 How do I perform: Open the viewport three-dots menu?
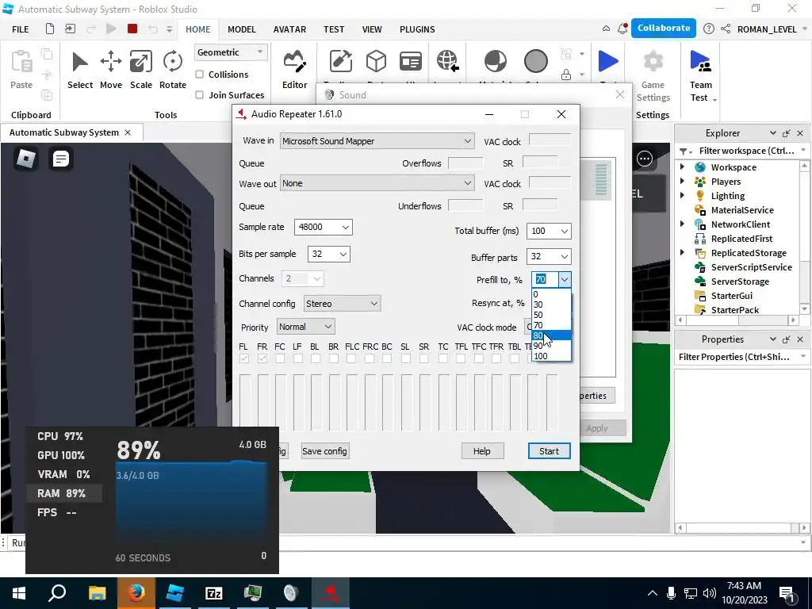click(644, 159)
